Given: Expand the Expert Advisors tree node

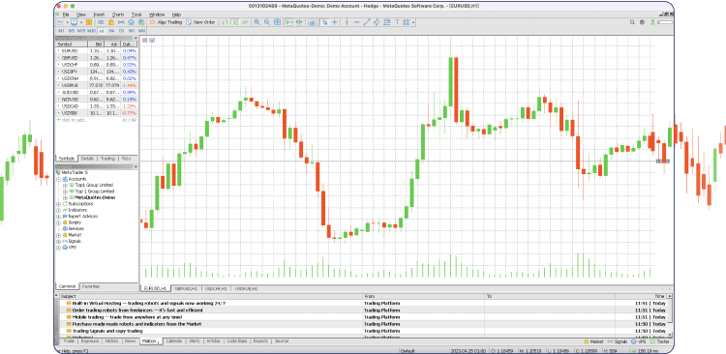Looking at the screenshot, I should pyautogui.click(x=59, y=216).
